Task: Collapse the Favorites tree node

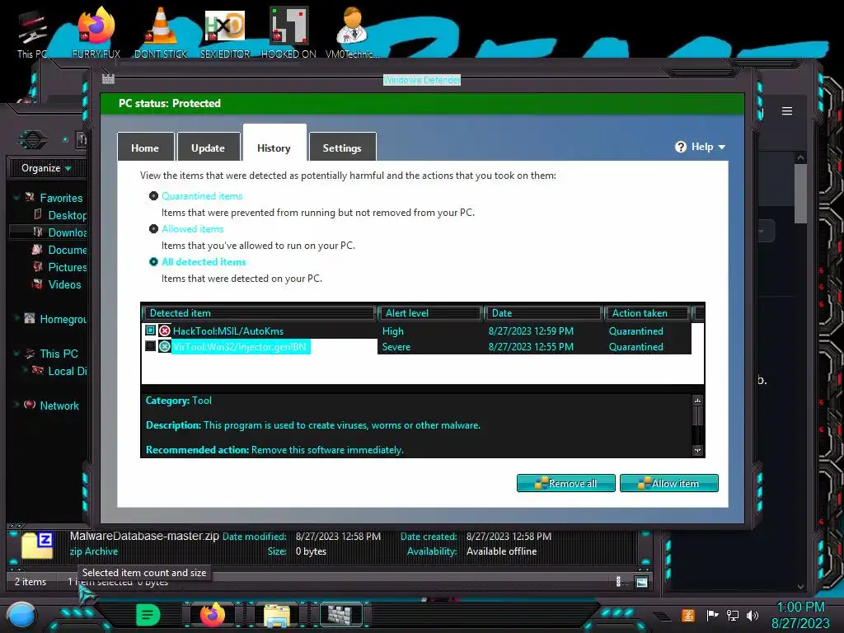Action: pyautogui.click(x=16, y=198)
